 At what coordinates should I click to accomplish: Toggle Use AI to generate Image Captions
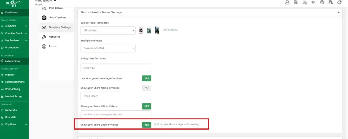146,78
